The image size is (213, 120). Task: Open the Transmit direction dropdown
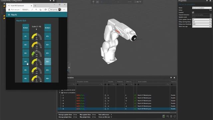pyautogui.click(x=202, y=15)
